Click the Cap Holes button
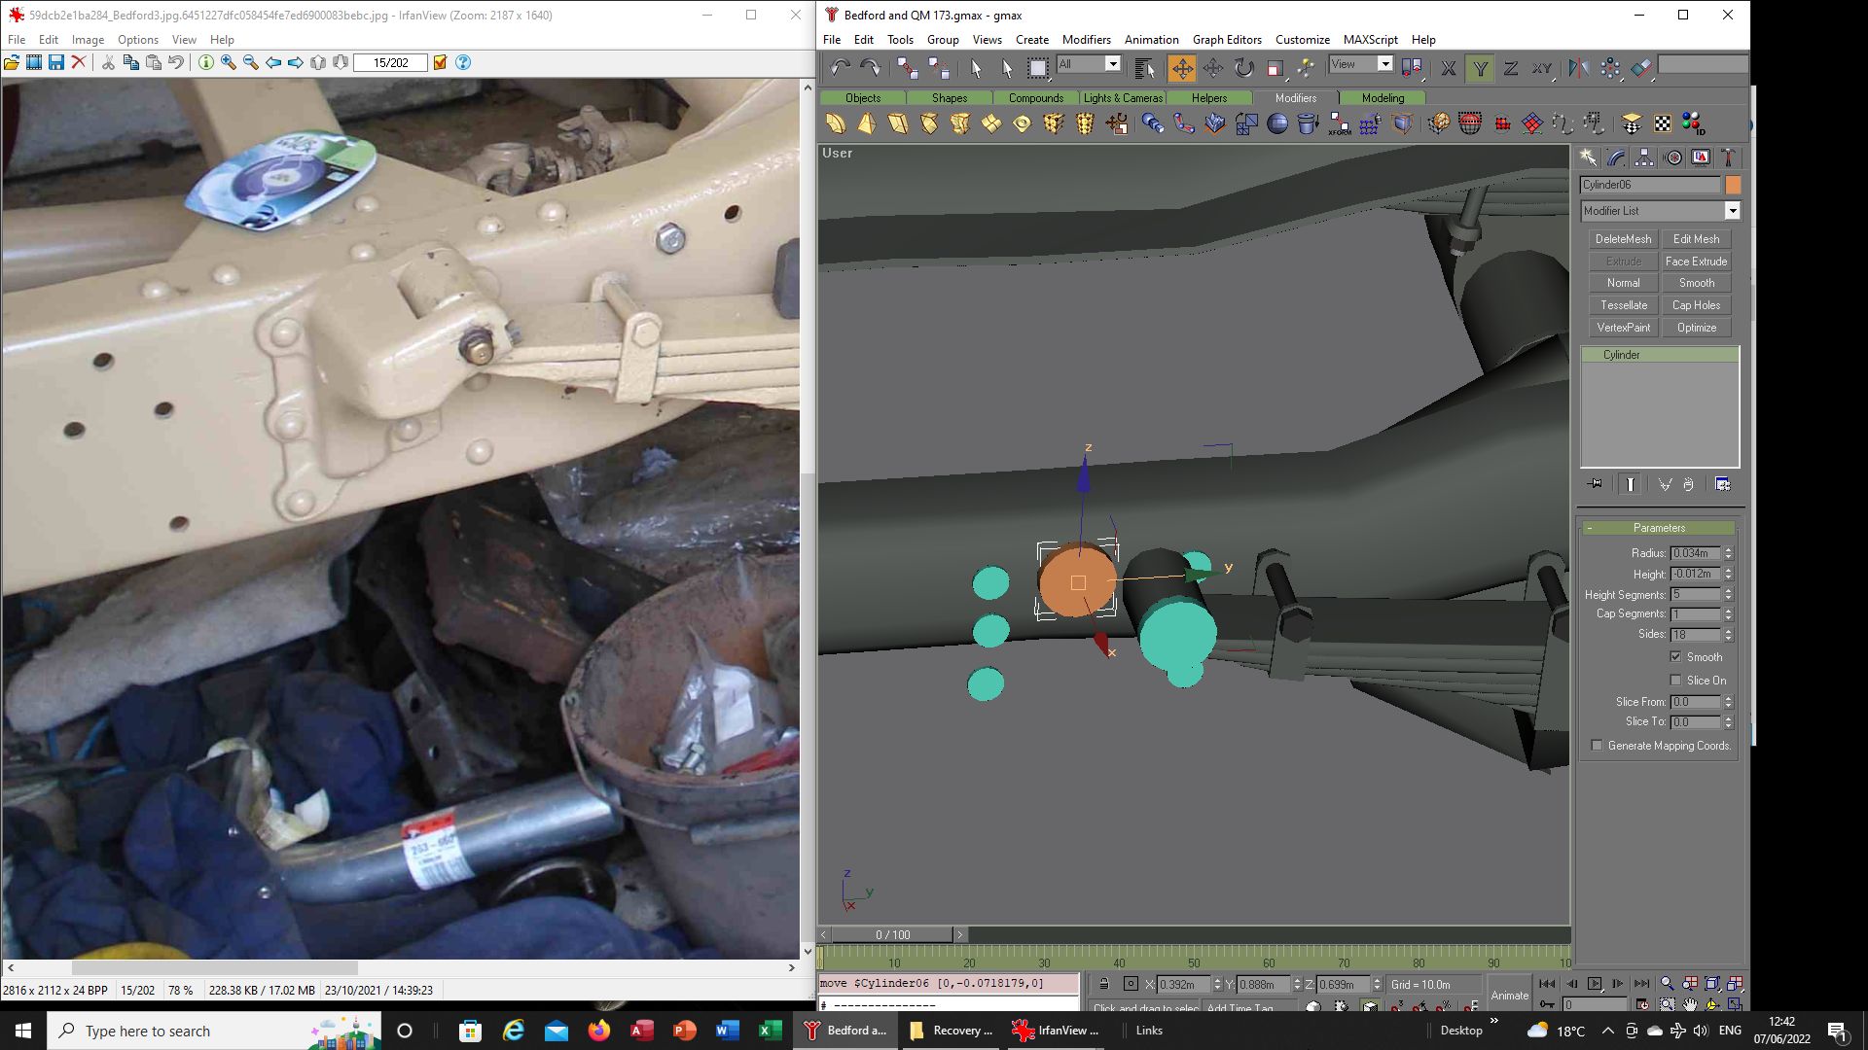This screenshot has height=1050, width=1868. (1696, 305)
